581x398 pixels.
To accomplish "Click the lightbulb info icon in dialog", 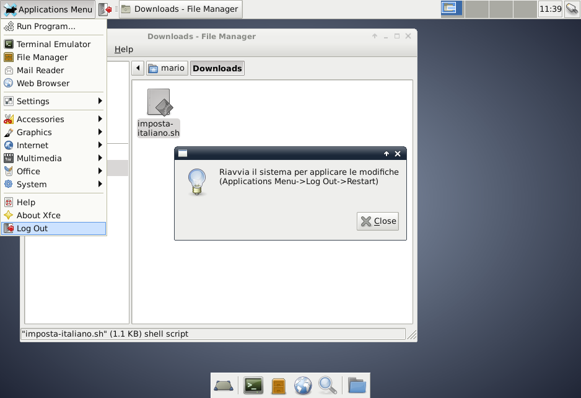I will (197, 182).
